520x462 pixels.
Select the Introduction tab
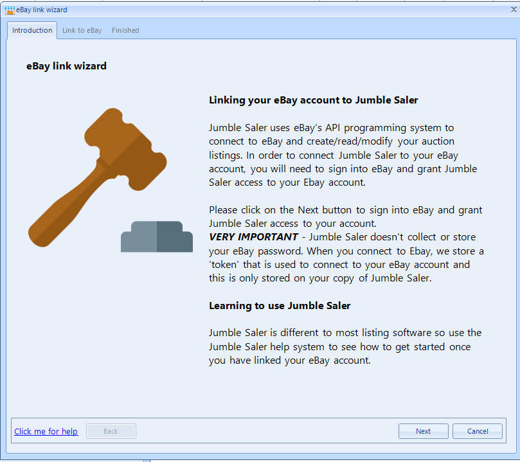(32, 30)
